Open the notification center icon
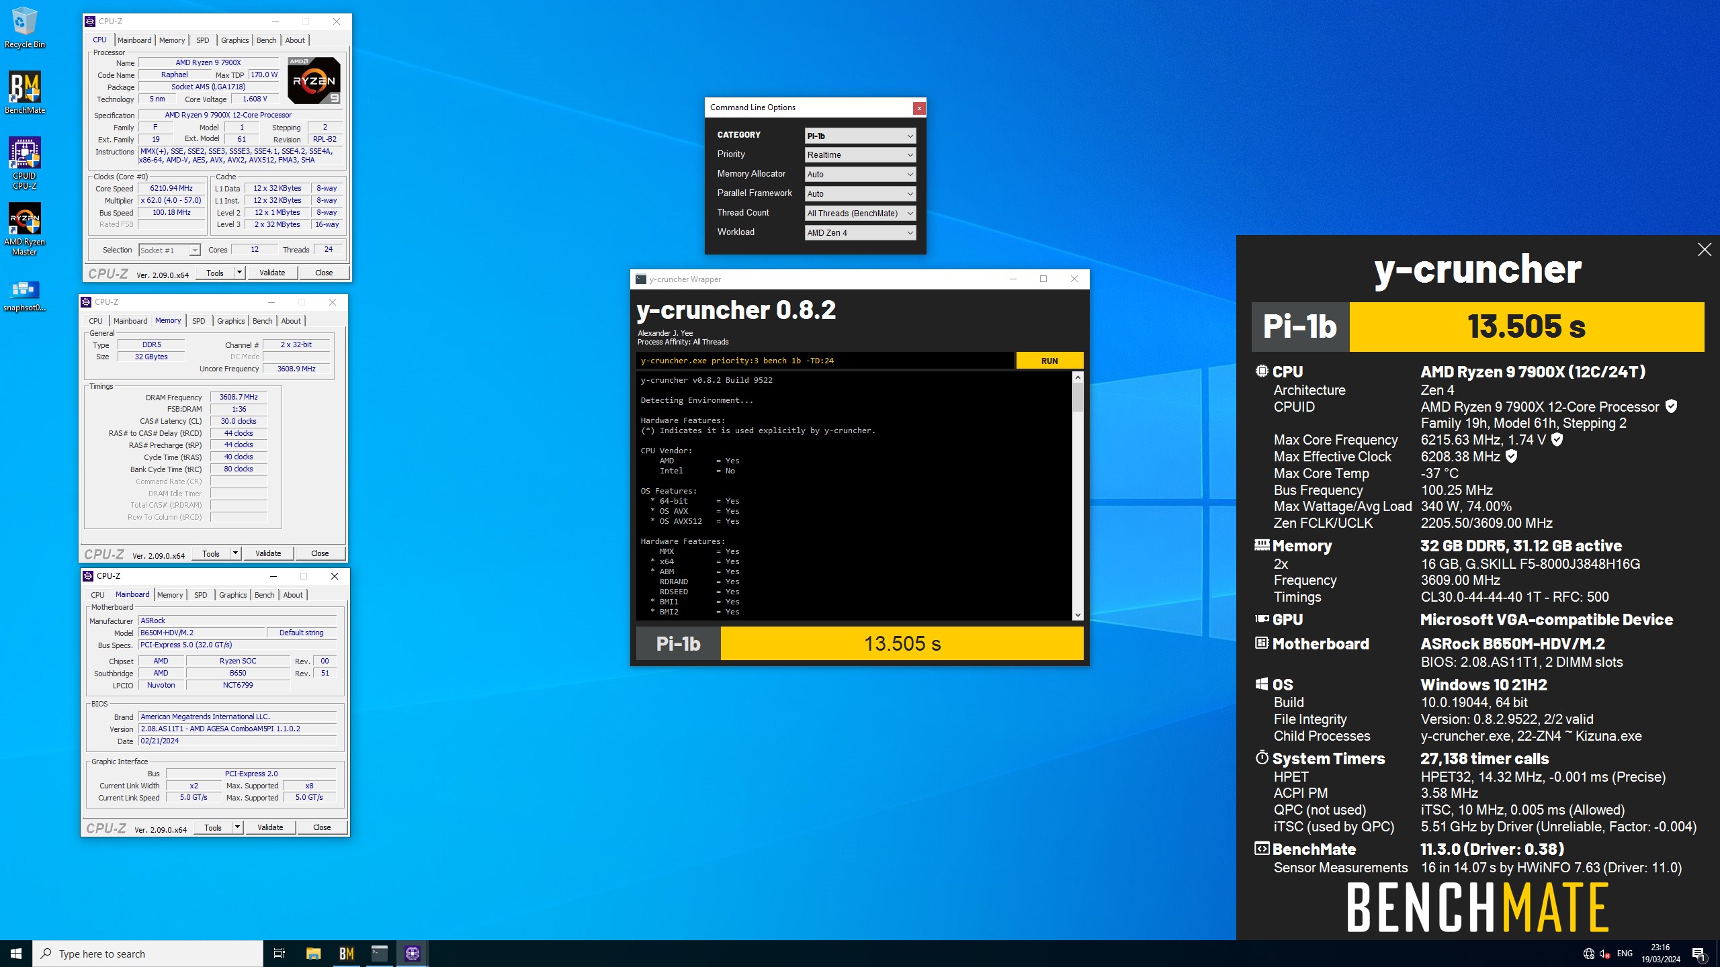This screenshot has width=1720, height=967. pos(1698,954)
